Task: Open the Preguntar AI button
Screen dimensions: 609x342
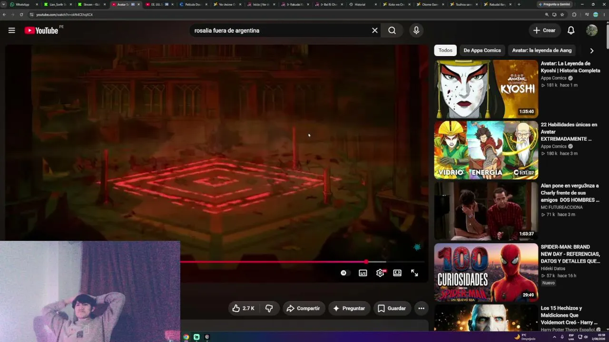Action: tap(349, 308)
